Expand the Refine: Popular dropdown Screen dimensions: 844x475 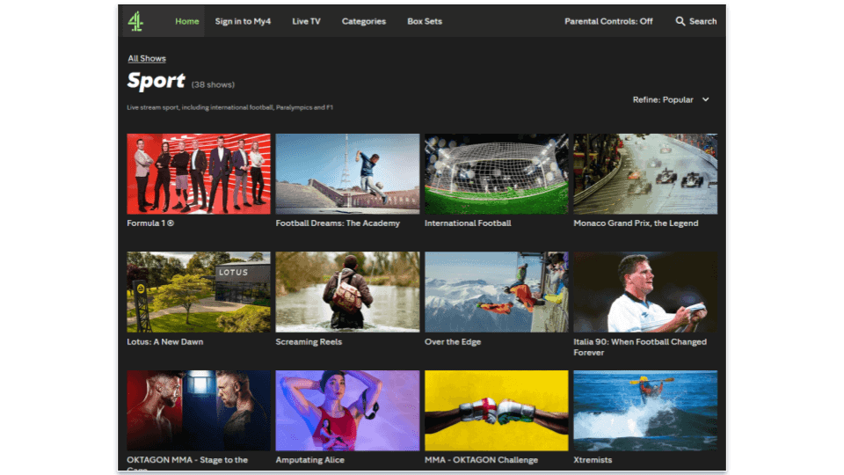[x=671, y=99]
